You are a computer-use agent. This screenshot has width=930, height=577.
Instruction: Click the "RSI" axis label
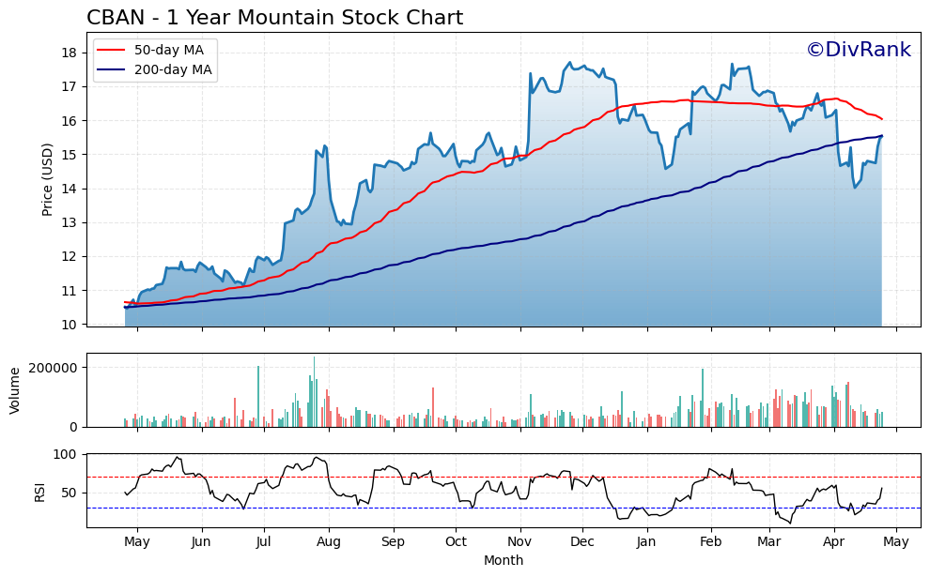pos(39,491)
